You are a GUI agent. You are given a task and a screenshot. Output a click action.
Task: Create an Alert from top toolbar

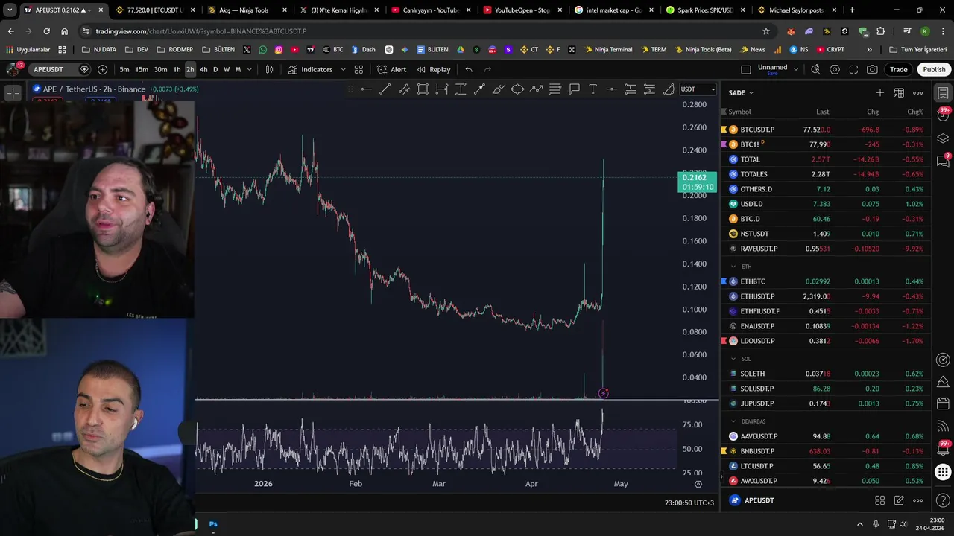(392, 69)
